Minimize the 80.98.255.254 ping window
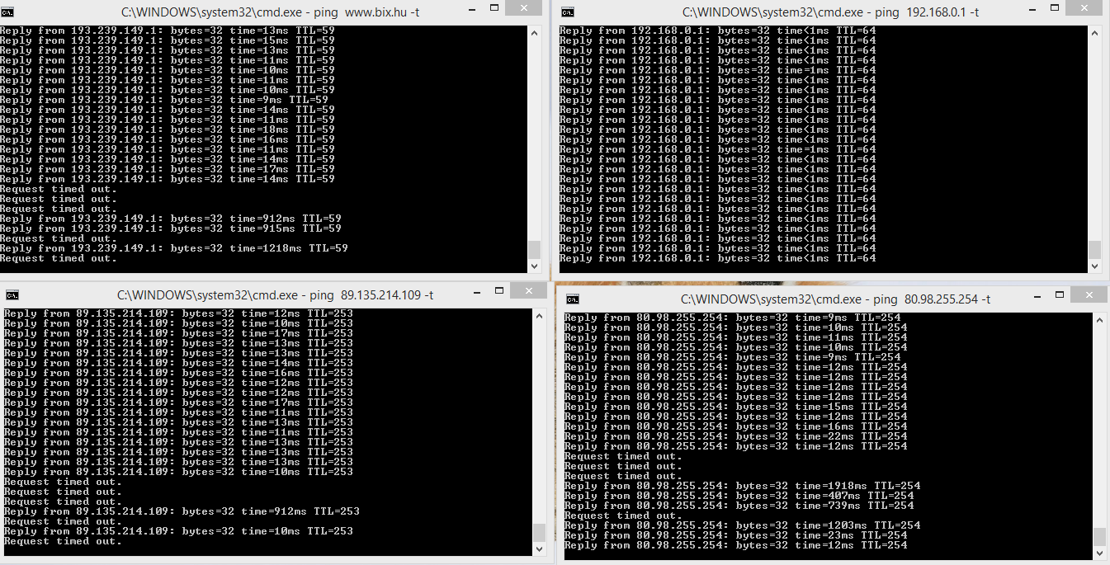The image size is (1110, 565). coord(1029,298)
